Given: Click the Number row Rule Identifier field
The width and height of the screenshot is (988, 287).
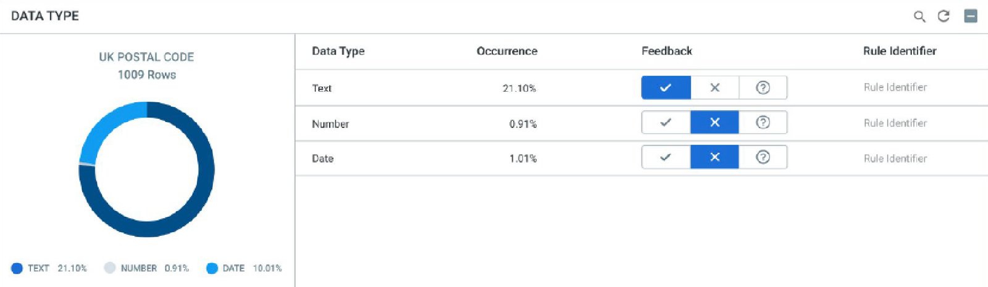Looking at the screenshot, I should click(895, 123).
